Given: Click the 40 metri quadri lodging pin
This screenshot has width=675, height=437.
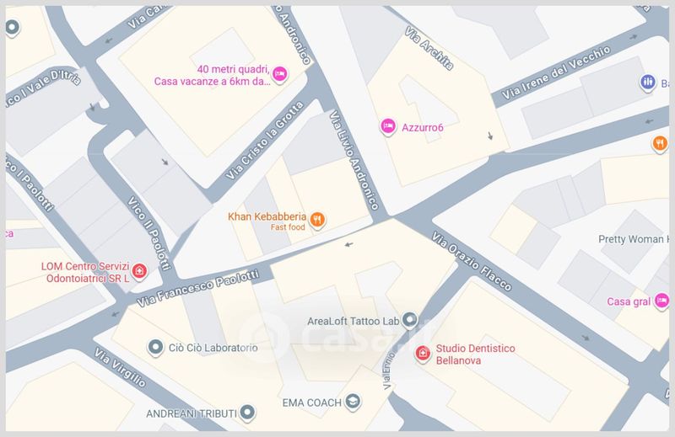Looking at the screenshot, I should coord(280,75).
